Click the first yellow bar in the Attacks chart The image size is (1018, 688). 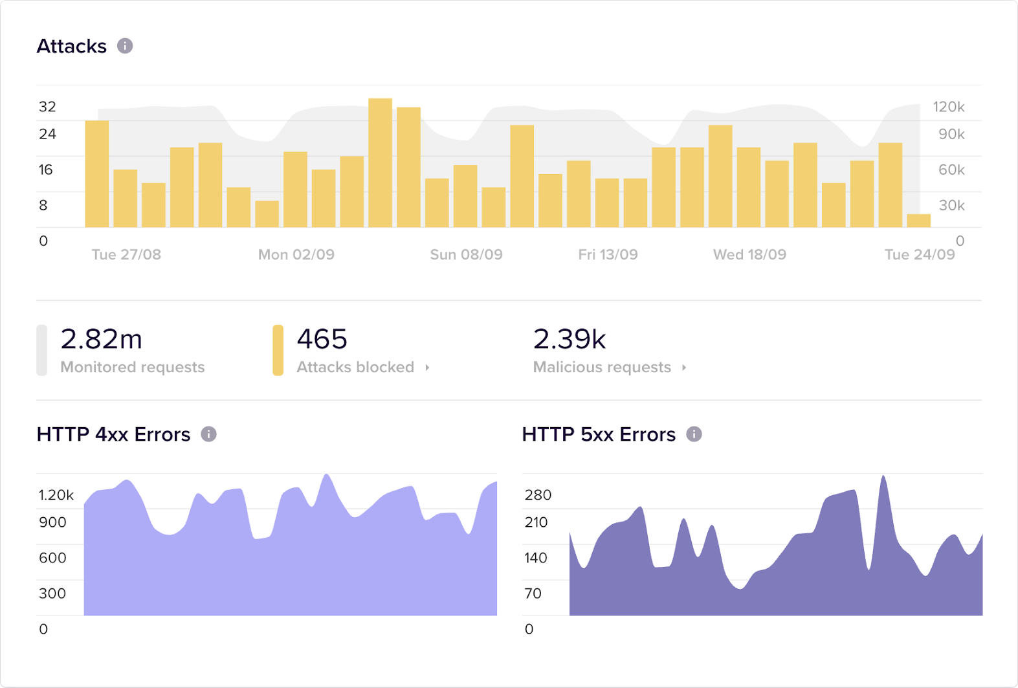coord(97,173)
